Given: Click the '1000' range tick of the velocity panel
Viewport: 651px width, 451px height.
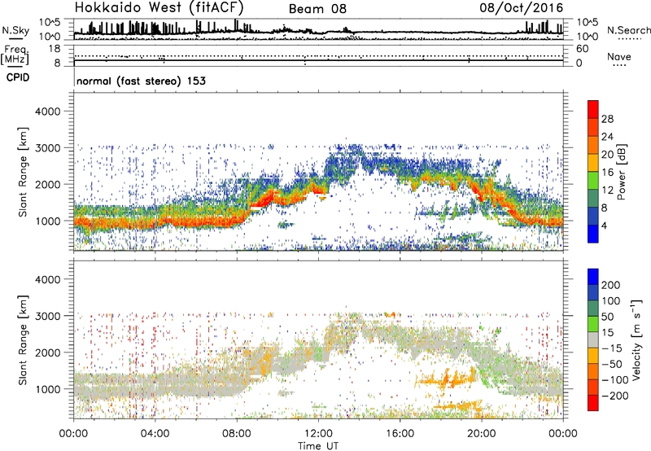Looking at the screenshot, I should pos(48,389).
